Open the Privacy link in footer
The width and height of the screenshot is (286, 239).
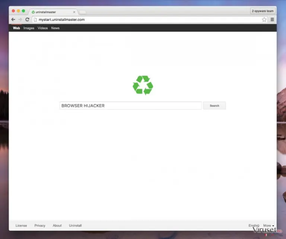click(40, 226)
